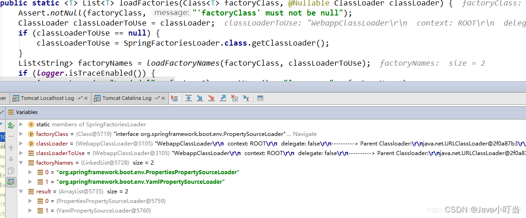Select the factoryNames LinkedList row
526x218 pixels.
click(271, 163)
